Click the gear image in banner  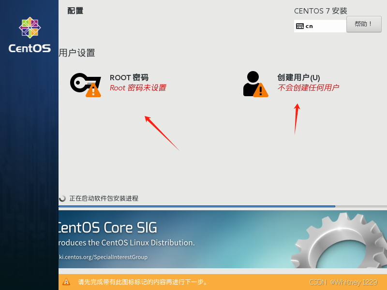click(339, 240)
